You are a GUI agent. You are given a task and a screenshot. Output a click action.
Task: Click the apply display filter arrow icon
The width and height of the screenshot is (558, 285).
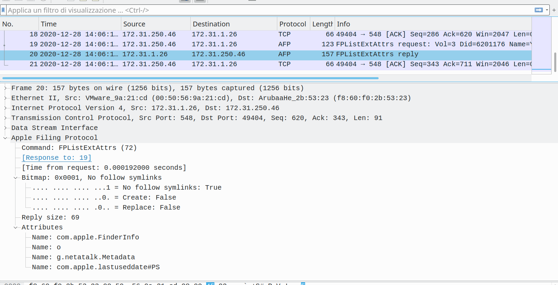pos(538,10)
